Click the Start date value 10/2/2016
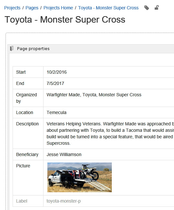 click(57, 72)
